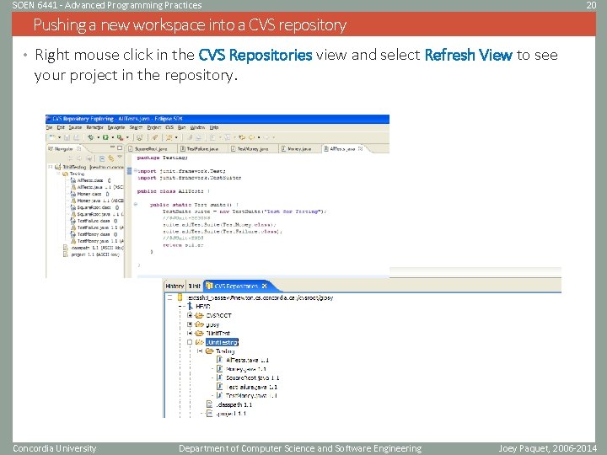Select AllTests.java 1.1 in the Navigator

coord(97,187)
